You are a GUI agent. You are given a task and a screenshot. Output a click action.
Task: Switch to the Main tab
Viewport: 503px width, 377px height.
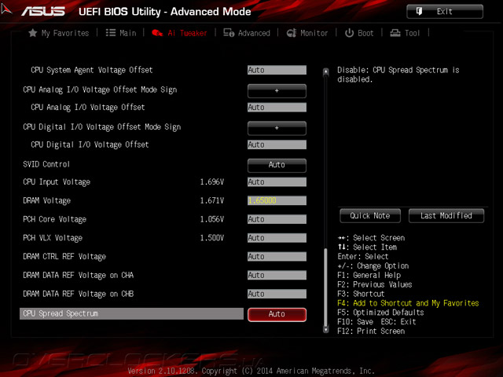coord(121,33)
